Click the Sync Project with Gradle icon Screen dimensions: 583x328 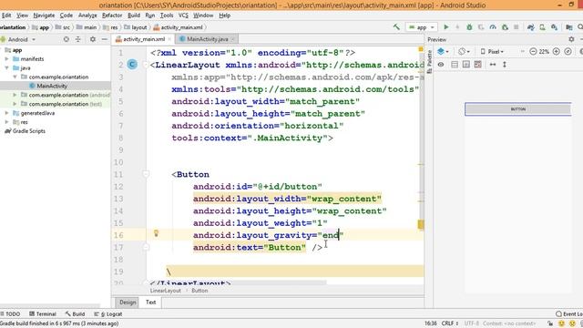530,27
